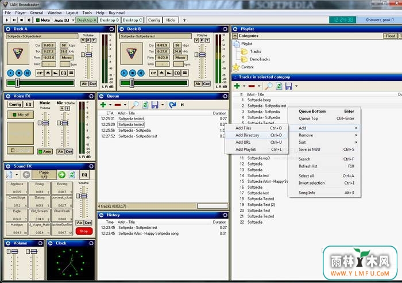The width and height of the screenshot is (402, 283).
Task: Select Queue Bottom in context menu
Action: pos(324,111)
